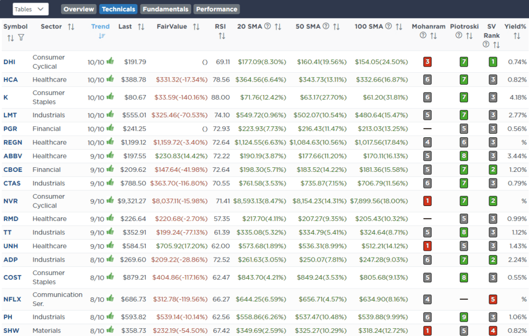The height and width of the screenshot is (336, 529).
Task: Click K's Yield 4.18% cell
Action: pos(518,98)
